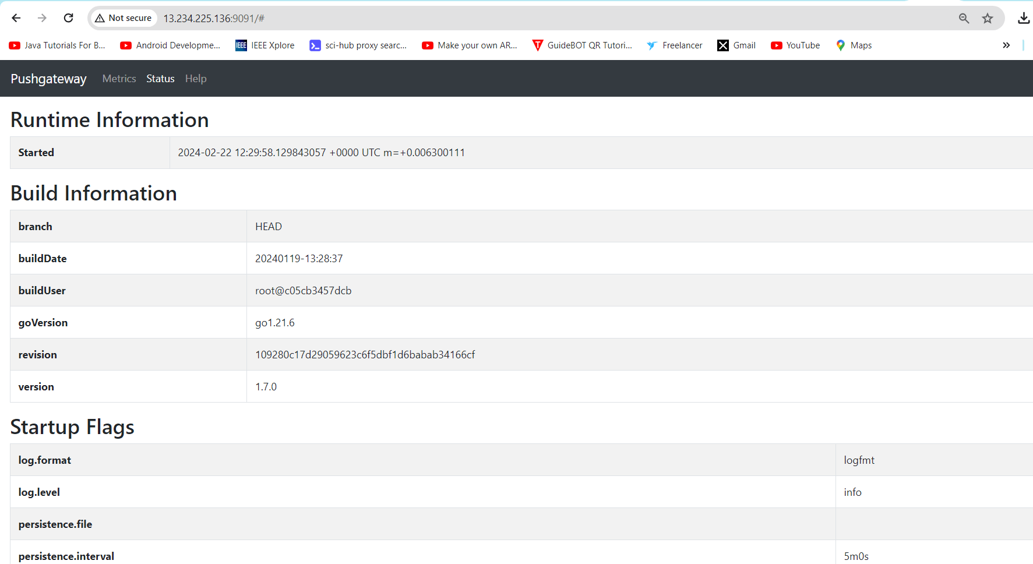The height and width of the screenshot is (564, 1033).
Task: Reload the current page
Action: coord(68,18)
